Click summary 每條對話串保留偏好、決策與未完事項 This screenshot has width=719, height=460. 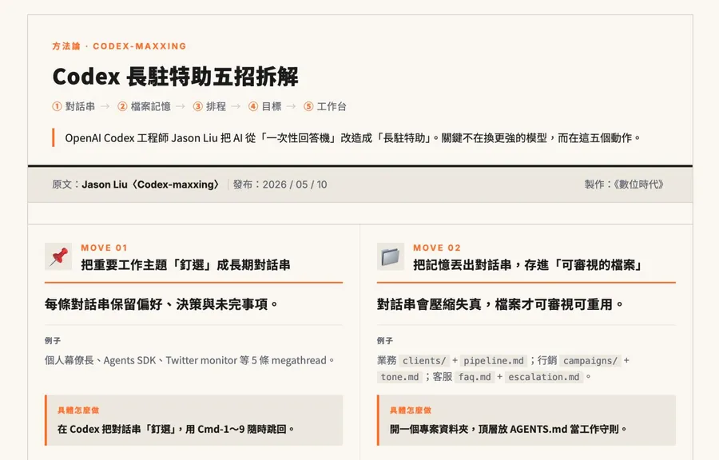(x=161, y=304)
